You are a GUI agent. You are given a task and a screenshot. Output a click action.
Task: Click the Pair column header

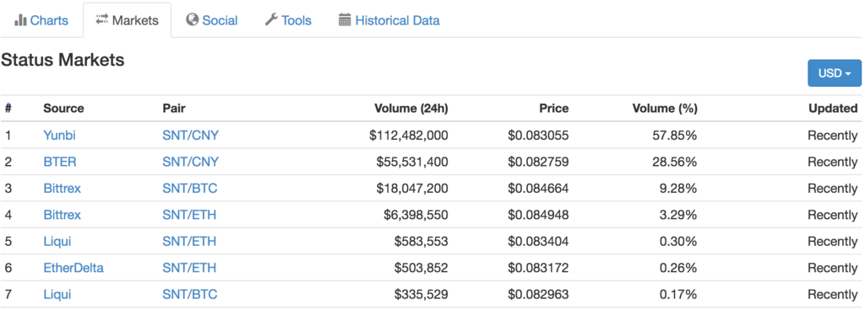[x=174, y=109]
